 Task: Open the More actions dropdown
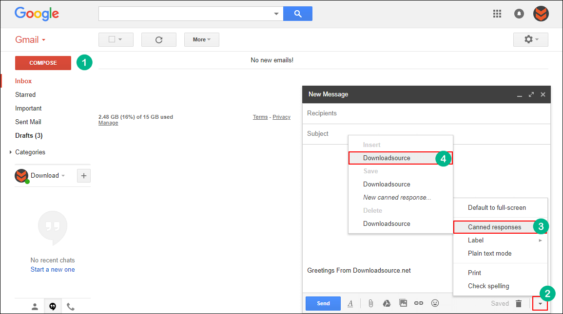(x=202, y=40)
